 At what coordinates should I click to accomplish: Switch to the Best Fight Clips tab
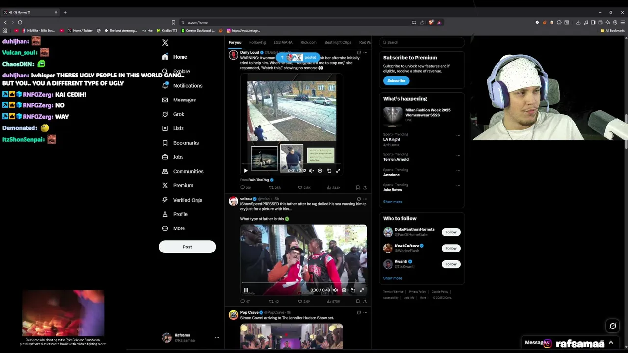point(338,42)
